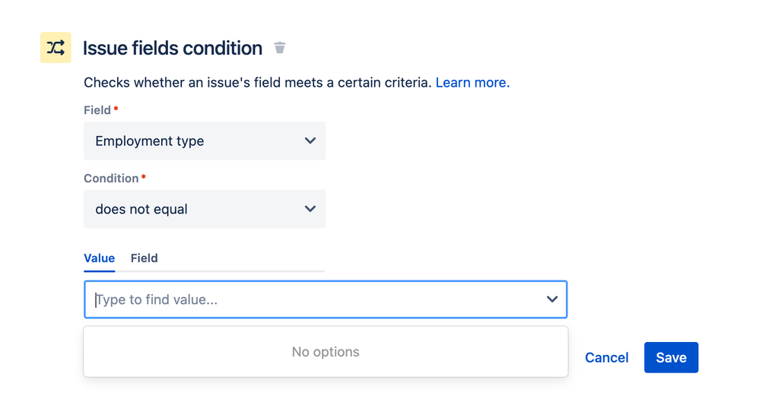Click the red asterisk next to Field label
760x418 pixels.
(116, 109)
